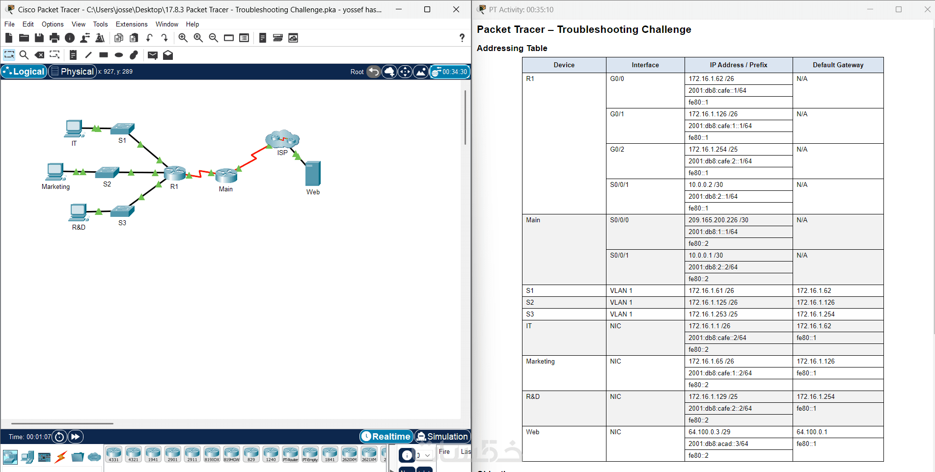Select the Draw Rectangle tool

click(104, 55)
